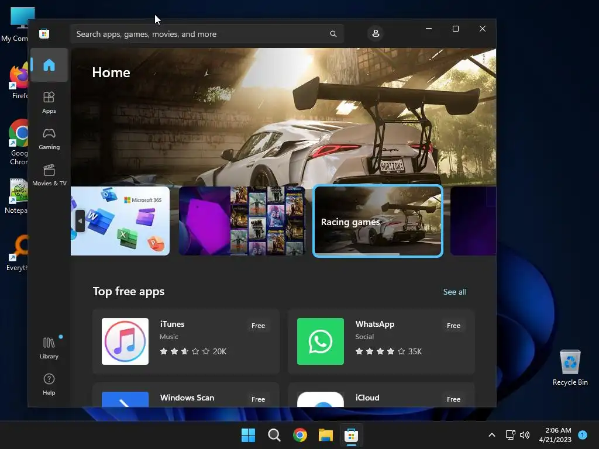The image size is (599, 449).
Task: Open the WhatsApp app icon
Action: tap(321, 341)
